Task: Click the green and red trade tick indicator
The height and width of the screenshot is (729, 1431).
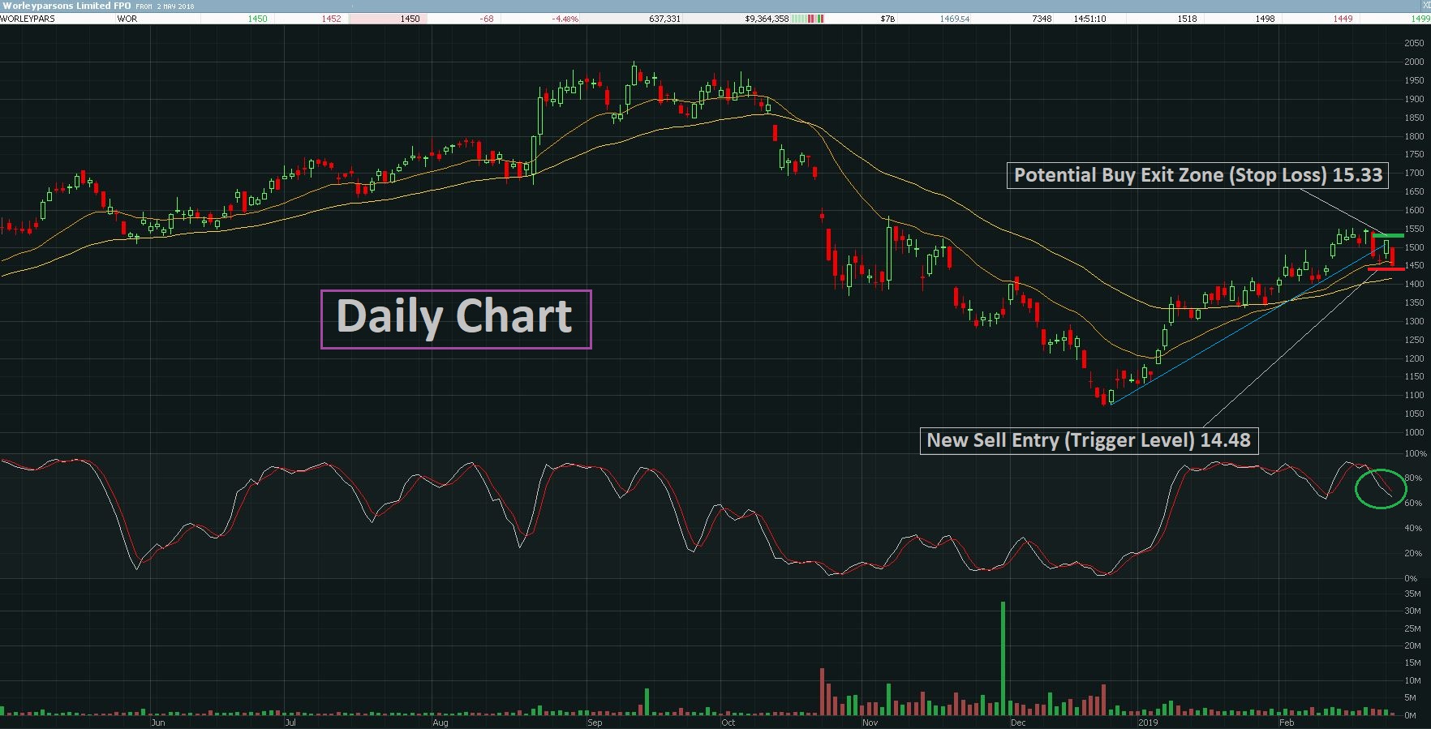Action: pos(807,19)
